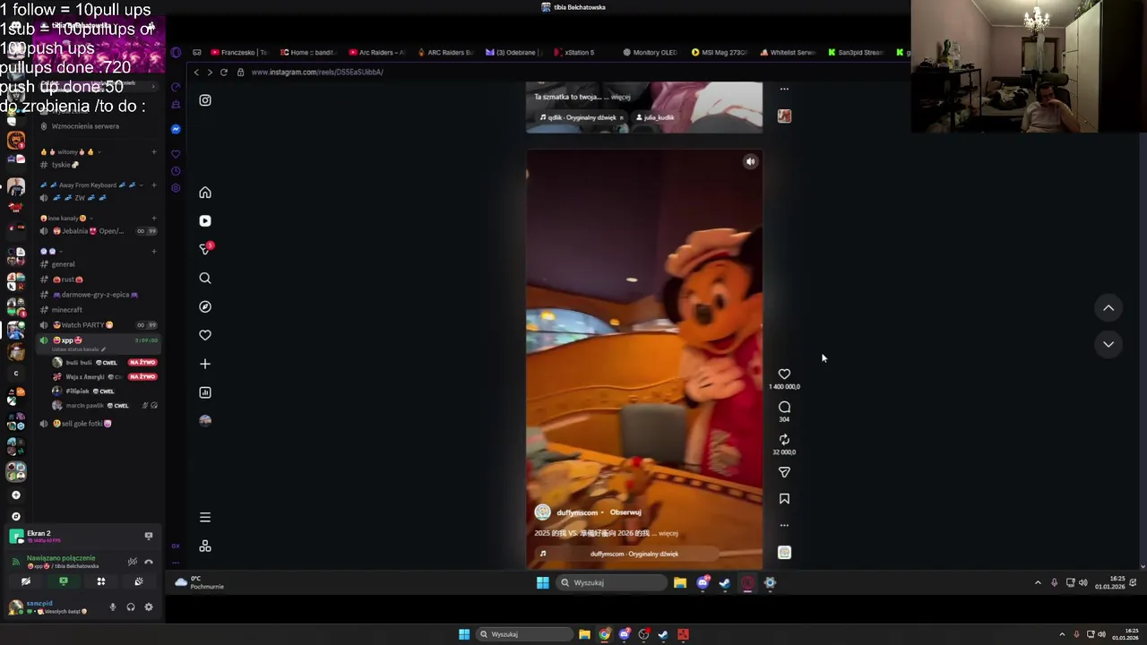Save reel with bookmark icon

(x=784, y=499)
